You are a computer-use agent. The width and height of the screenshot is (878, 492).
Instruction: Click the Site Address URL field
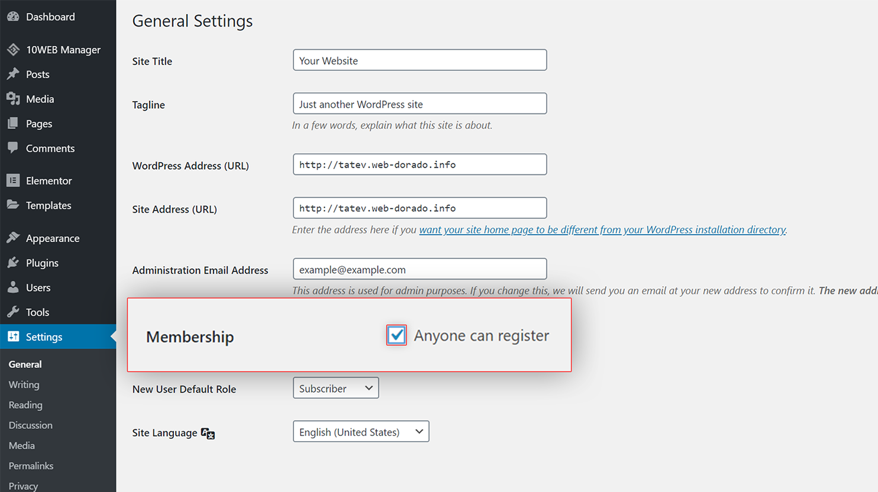419,208
